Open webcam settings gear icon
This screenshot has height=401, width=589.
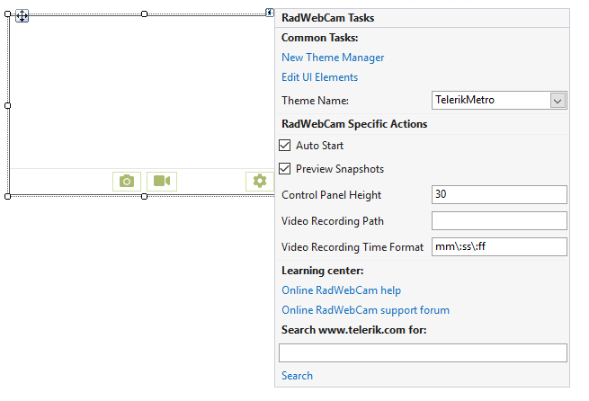[x=260, y=182]
